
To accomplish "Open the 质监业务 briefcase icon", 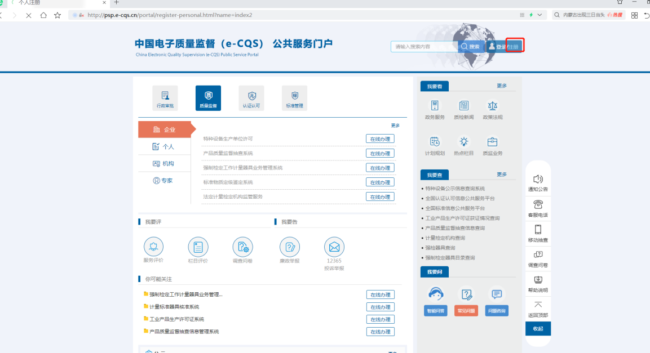I will click(x=493, y=142).
